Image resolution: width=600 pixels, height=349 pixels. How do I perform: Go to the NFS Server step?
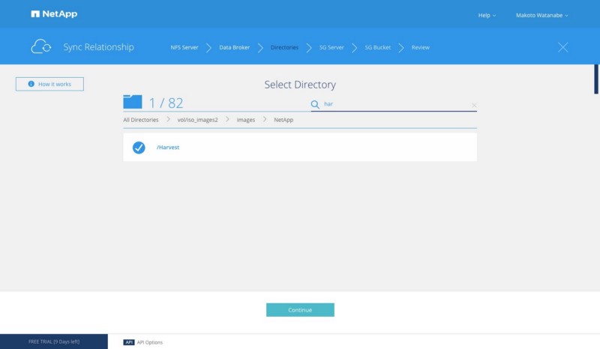pos(184,47)
